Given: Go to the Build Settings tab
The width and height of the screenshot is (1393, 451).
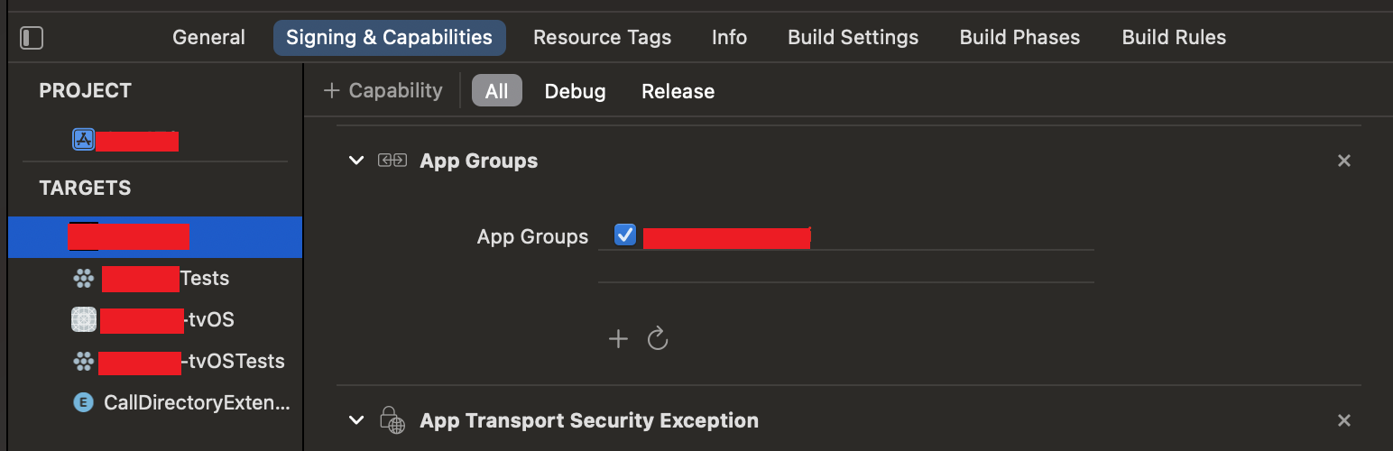Looking at the screenshot, I should tap(853, 38).
